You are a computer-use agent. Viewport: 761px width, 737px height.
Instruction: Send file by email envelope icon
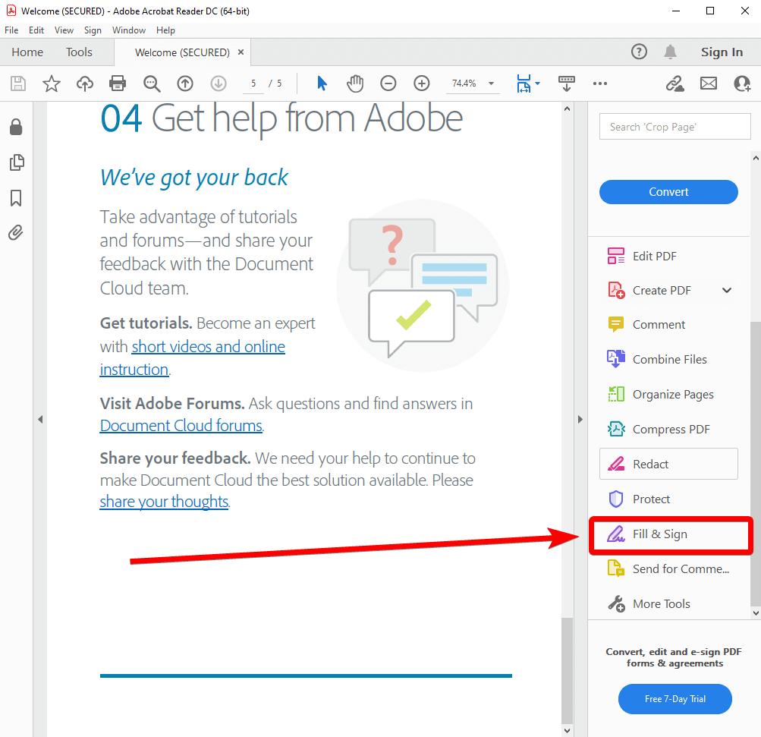(x=709, y=83)
